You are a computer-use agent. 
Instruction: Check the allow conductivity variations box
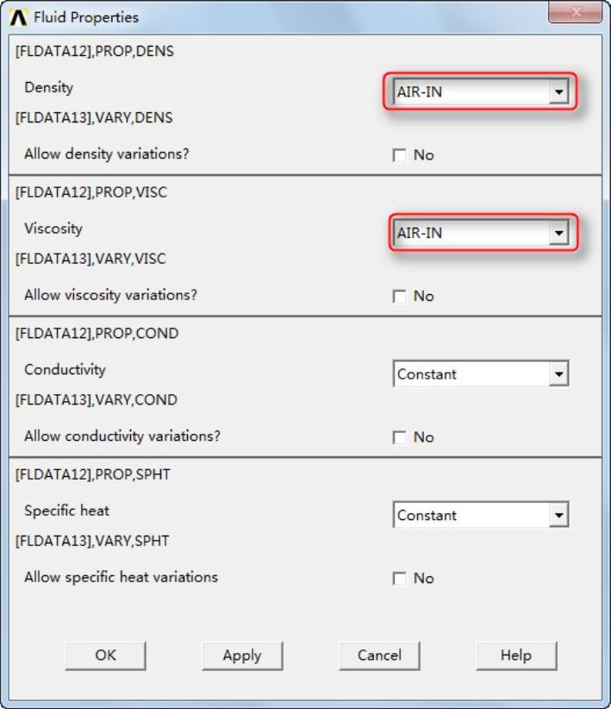tap(399, 437)
